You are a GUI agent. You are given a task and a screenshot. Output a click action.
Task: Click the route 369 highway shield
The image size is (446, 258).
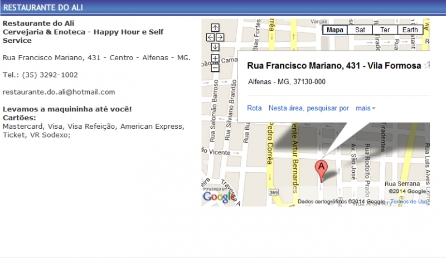coord(274,192)
